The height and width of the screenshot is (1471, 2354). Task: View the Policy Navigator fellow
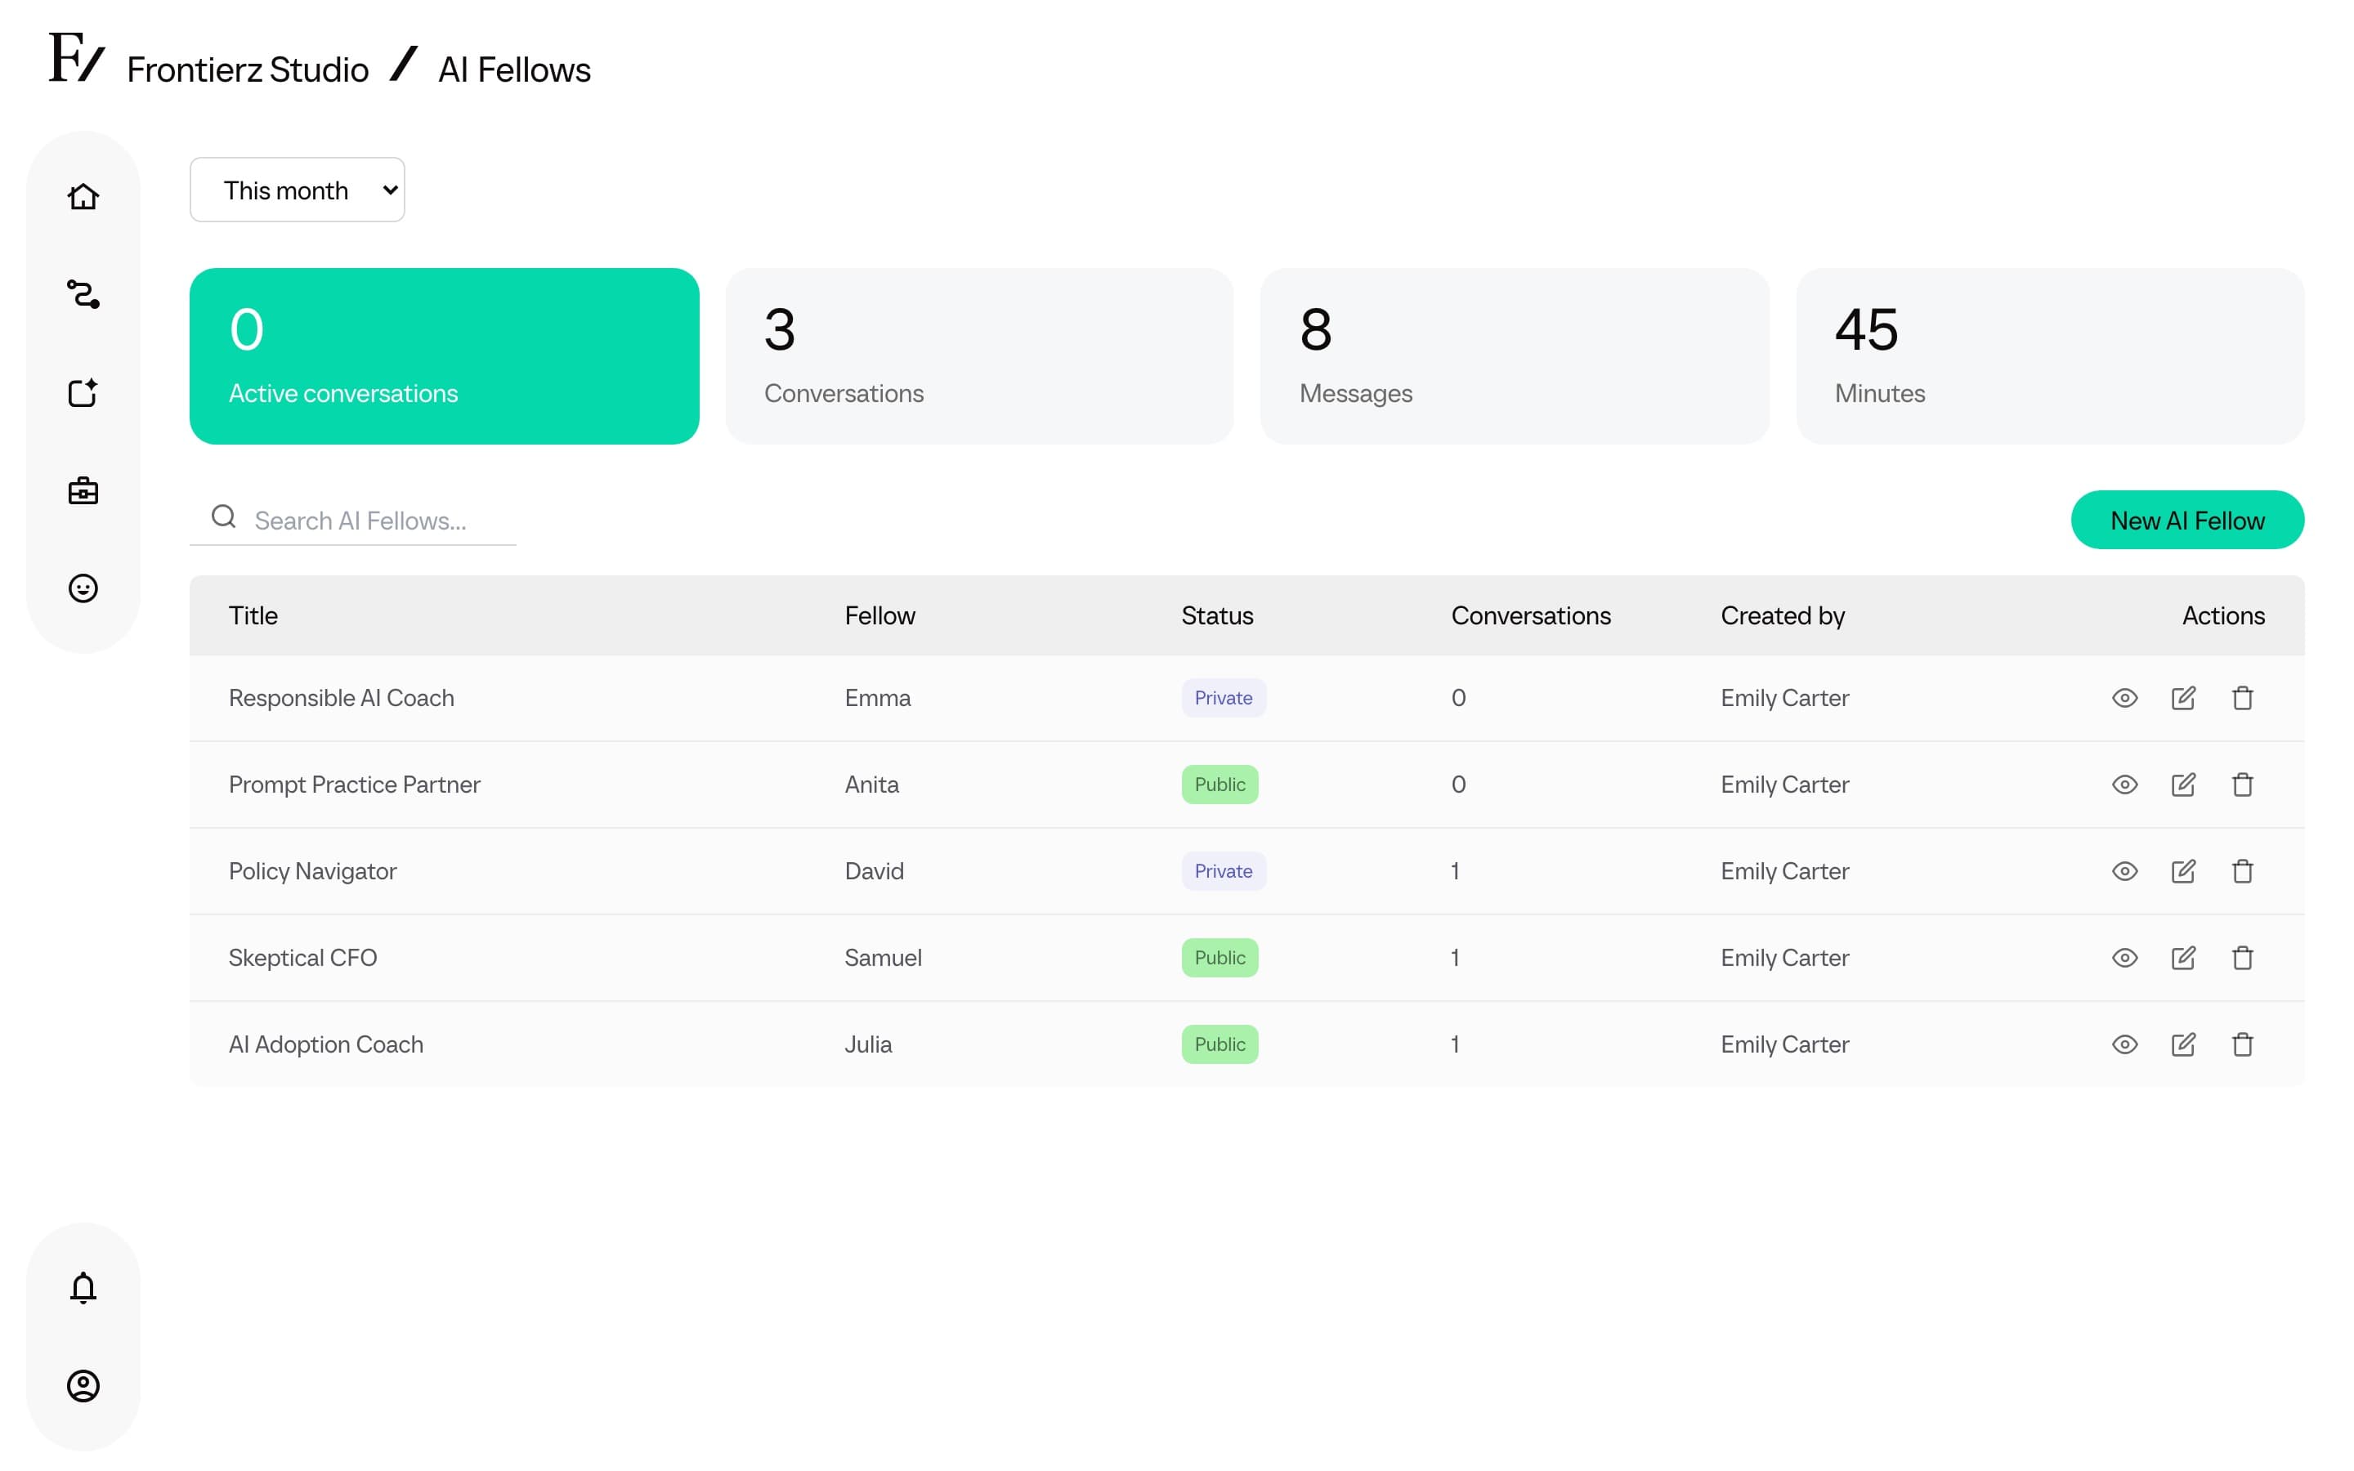point(2124,870)
